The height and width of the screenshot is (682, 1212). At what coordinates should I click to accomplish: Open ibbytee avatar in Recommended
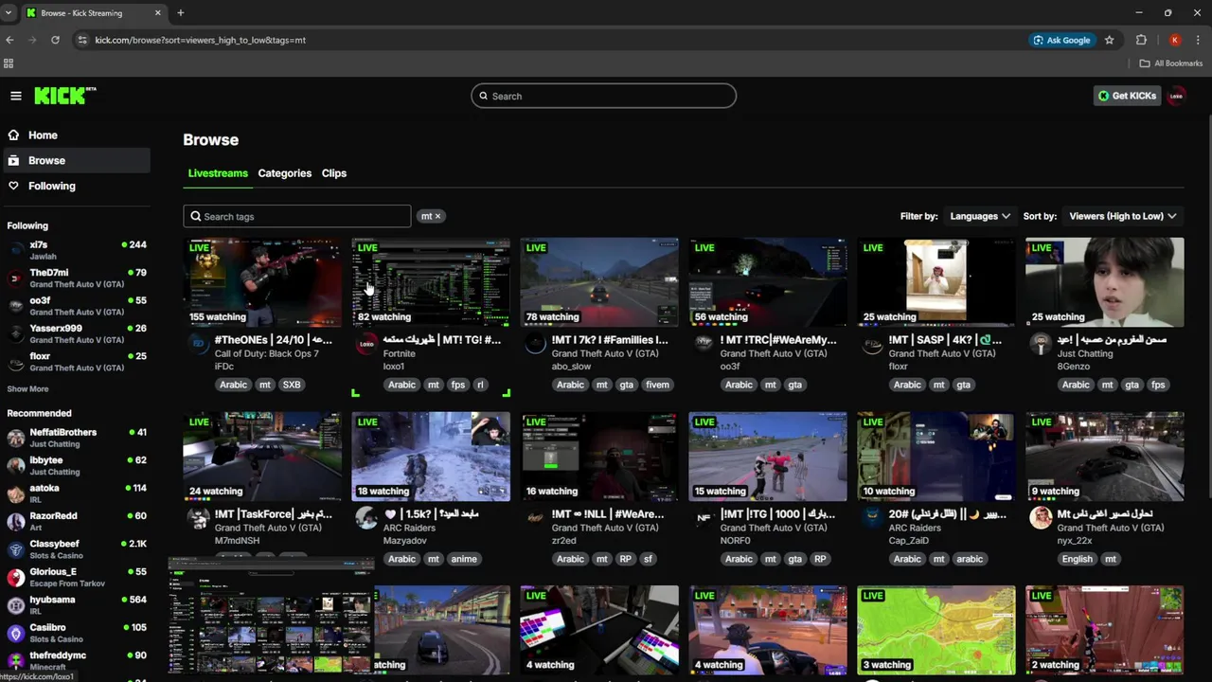15,466
